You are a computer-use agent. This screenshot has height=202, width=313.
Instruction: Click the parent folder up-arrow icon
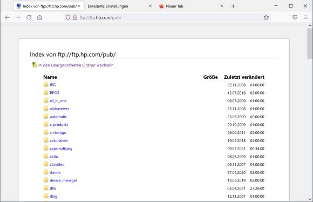(x=35, y=65)
